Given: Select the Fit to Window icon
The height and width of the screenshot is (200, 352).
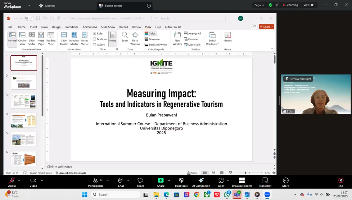Looking at the screenshot, I should (135, 39).
